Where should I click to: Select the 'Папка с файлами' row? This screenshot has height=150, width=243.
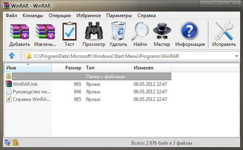pos(92,77)
